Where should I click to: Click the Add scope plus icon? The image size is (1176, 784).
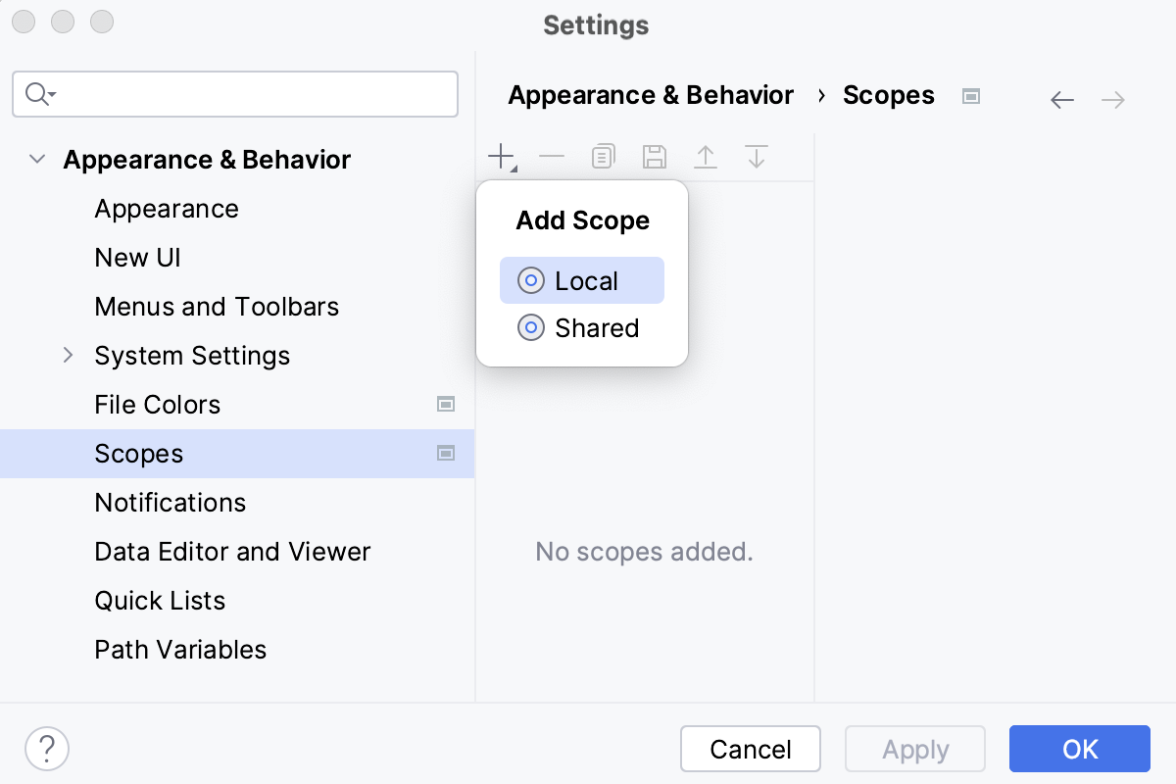tap(501, 155)
